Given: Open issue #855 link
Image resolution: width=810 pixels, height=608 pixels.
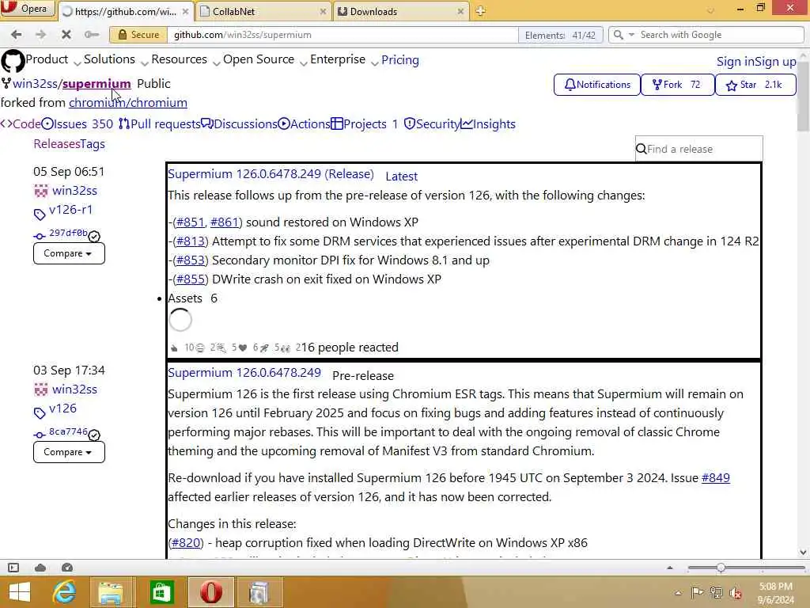Looking at the screenshot, I should (190, 279).
